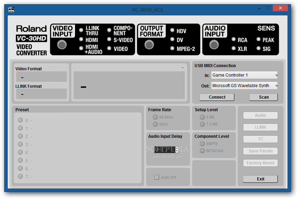This screenshot has height=199, width=298.
Task: Enable the Auto Off checkbox
Action: pos(157,177)
